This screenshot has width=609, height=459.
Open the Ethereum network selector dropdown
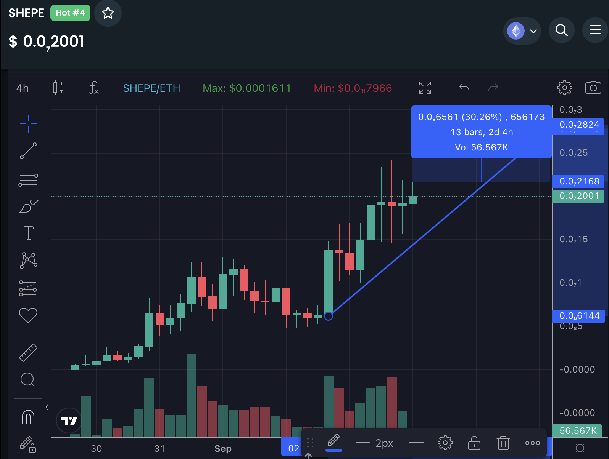(x=522, y=31)
